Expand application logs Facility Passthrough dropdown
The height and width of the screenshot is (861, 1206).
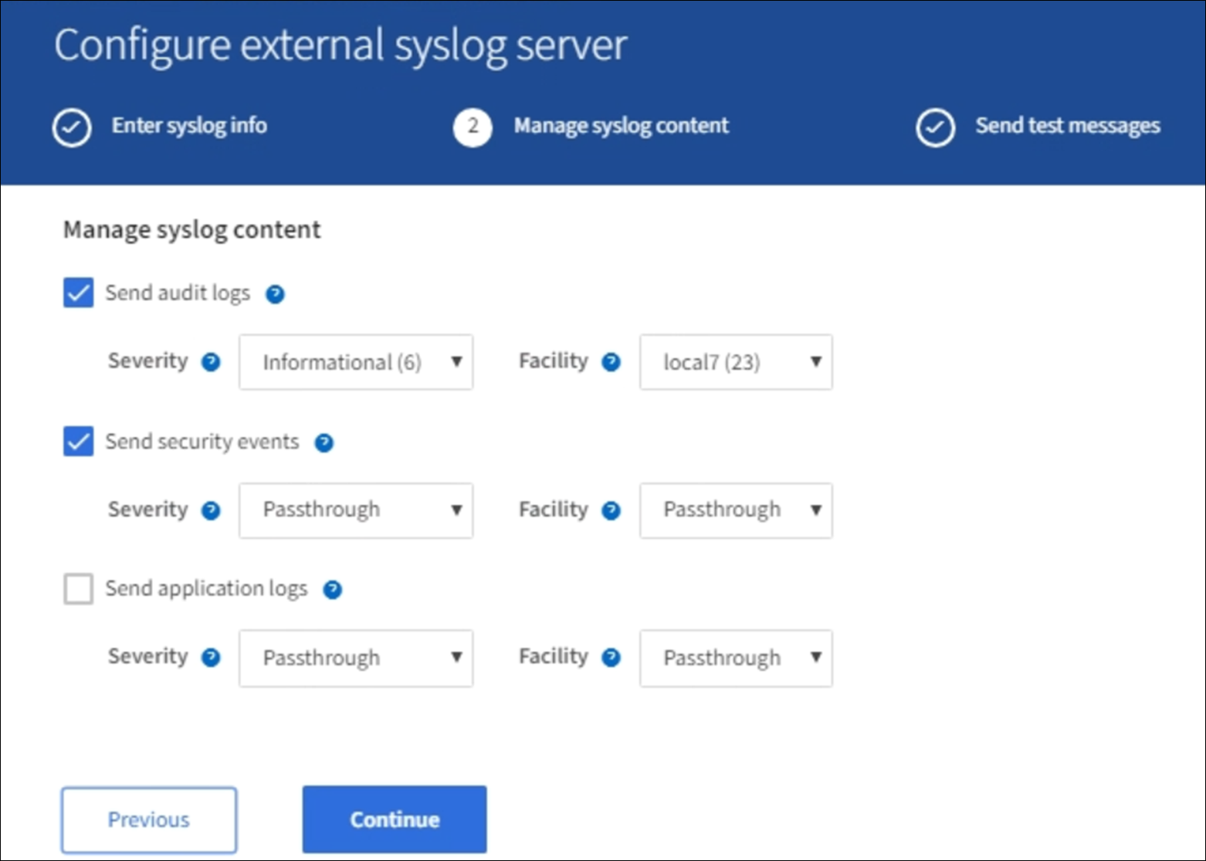point(736,658)
